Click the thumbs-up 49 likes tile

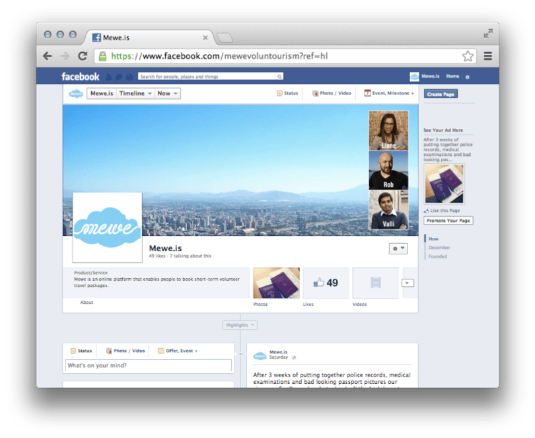(x=326, y=283)
